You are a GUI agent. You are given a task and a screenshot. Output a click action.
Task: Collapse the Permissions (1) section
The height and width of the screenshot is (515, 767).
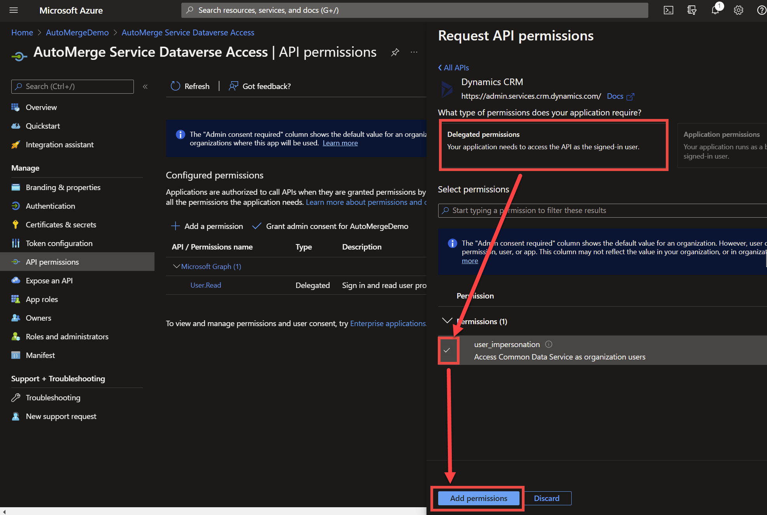(447, 321)
